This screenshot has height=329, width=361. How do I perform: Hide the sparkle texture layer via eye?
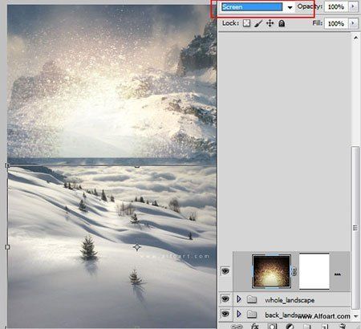[225, 271]
